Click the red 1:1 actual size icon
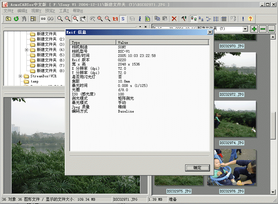 point(115,19)
